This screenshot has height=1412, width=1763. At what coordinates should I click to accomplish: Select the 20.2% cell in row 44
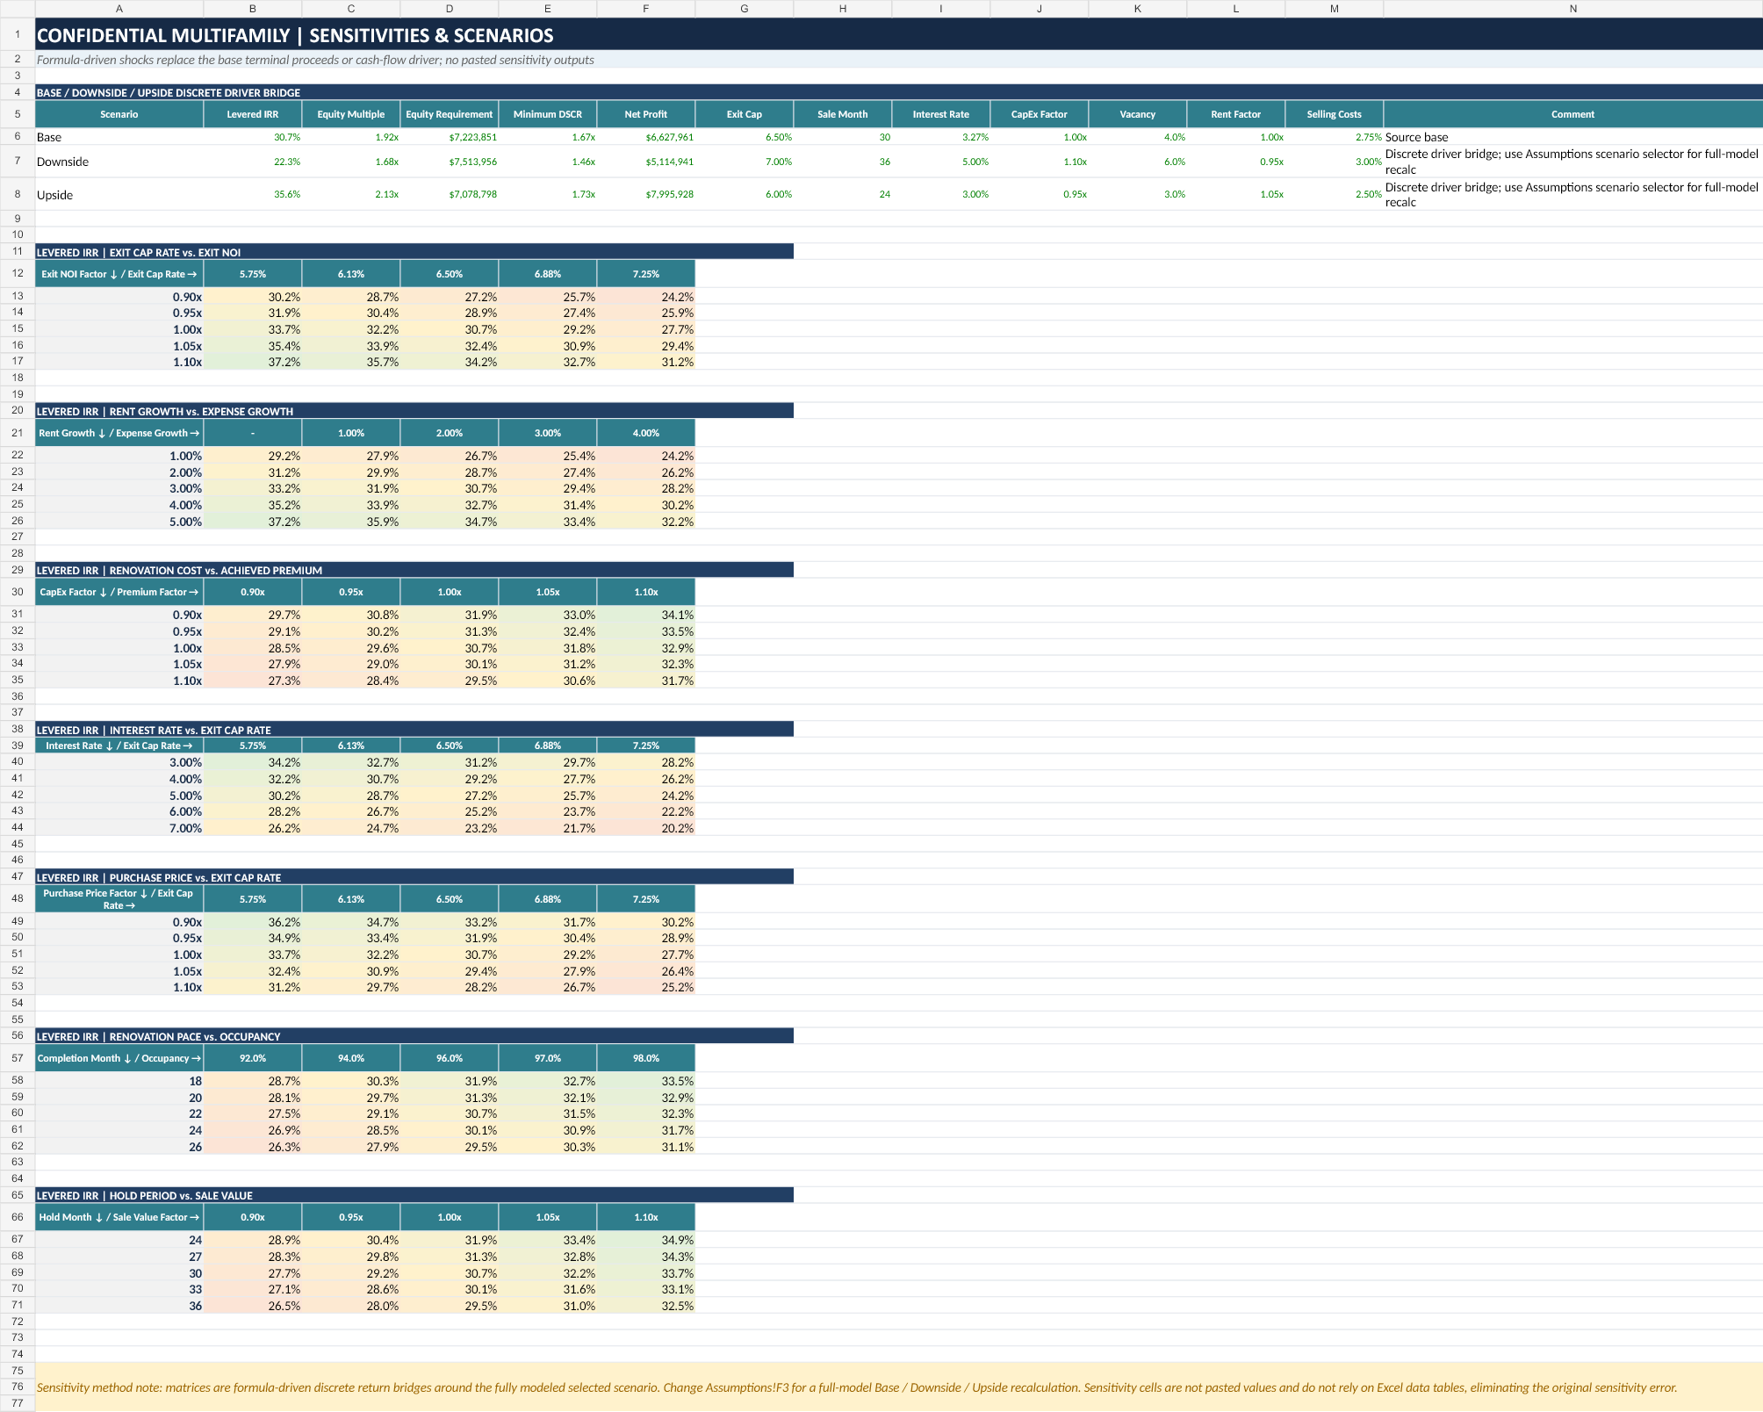[646, 828]
